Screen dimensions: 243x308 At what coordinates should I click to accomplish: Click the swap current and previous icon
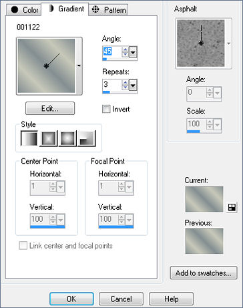click(x=232, y=207)
